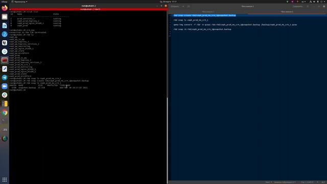This screenshot has width=327, height=184.
Task: Open the LibreOffice Writer document icon in the dock
Action: tap(5, 26)
